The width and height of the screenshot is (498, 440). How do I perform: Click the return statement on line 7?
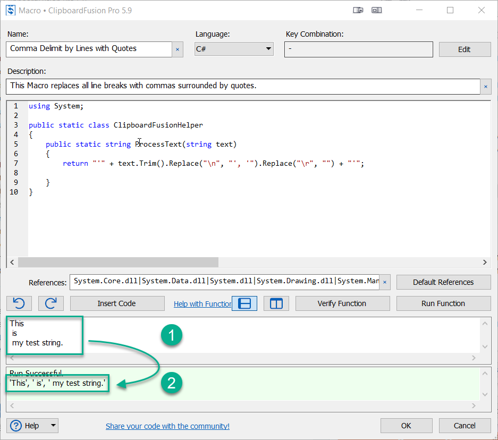(x=213, y=164)
